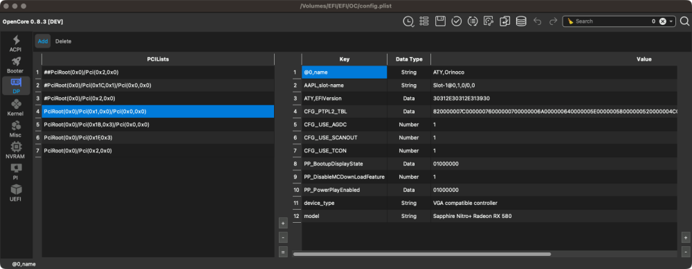Click Data type cell of ATY,EFIVersion row
692x269 pixels.
[x=409, y=99]
